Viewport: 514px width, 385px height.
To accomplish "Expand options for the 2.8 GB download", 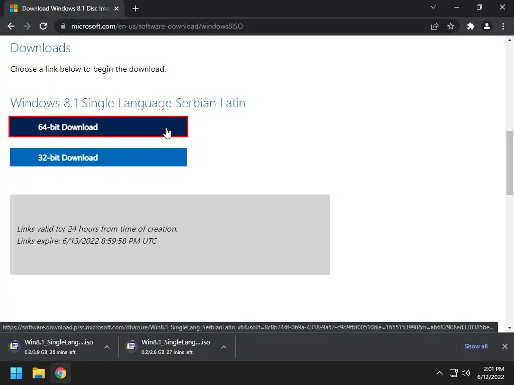I will [224, 347].
